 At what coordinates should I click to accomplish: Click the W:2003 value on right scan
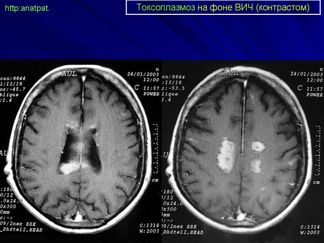pos(310,232)
